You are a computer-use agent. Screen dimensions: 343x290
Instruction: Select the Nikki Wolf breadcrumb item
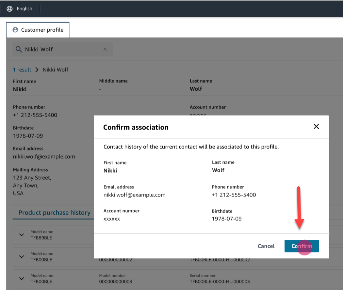56,69
